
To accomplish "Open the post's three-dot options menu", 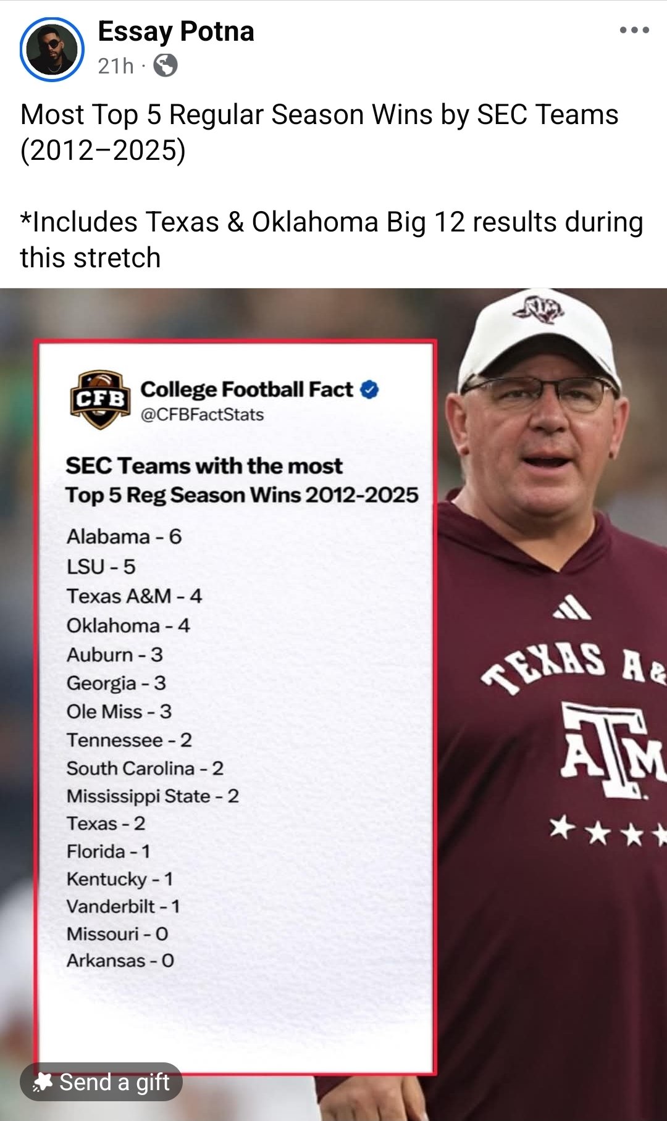I will 634,30.
